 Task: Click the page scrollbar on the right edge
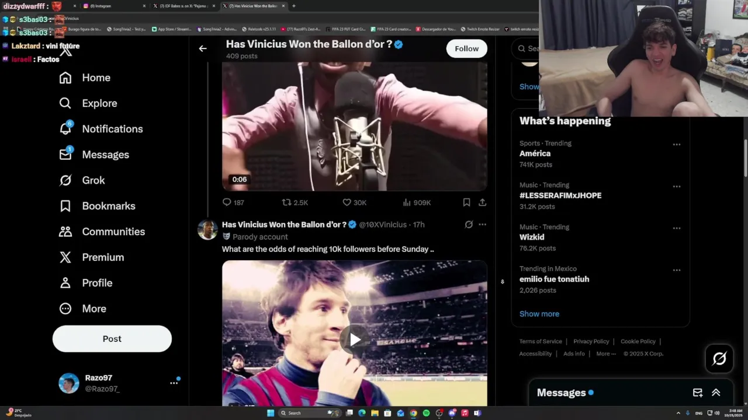coord(745,157)
